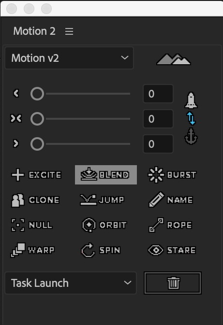Viewport: 223px width, 325px height.
Task: Open the Motion v2 dropdown
Action: tap(69, 58)
